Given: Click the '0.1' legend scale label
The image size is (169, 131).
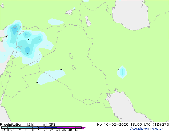Looking at the screenshot, I should (3, 130).
